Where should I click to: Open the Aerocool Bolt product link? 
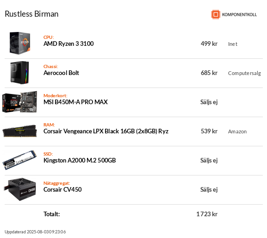(61, 73)
